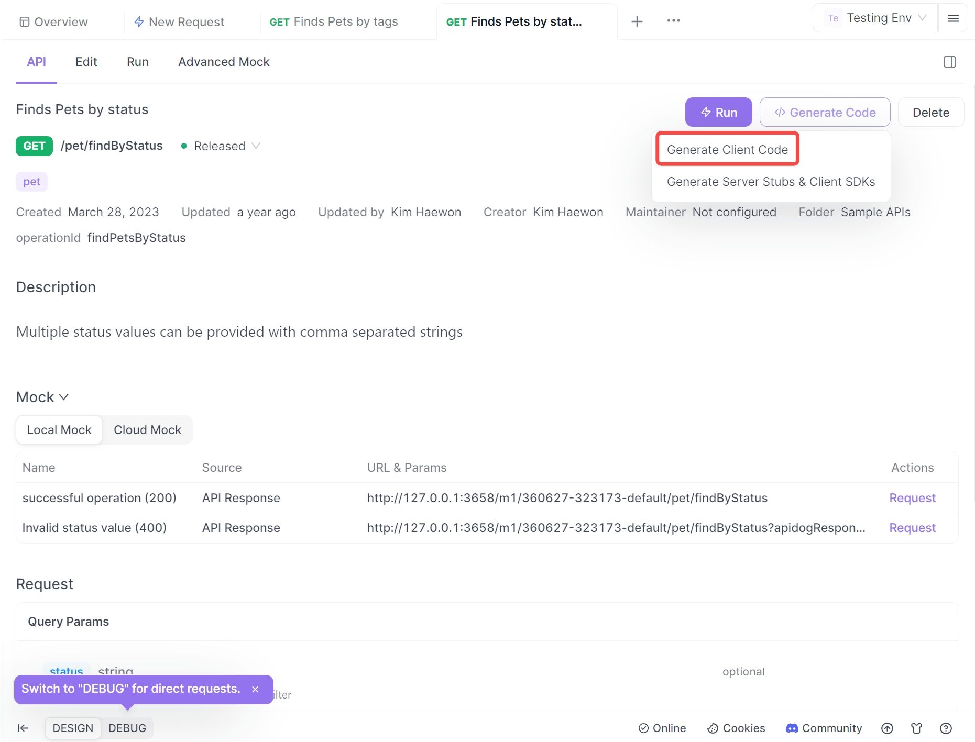Open the help question mark icon

coord(946,728)
